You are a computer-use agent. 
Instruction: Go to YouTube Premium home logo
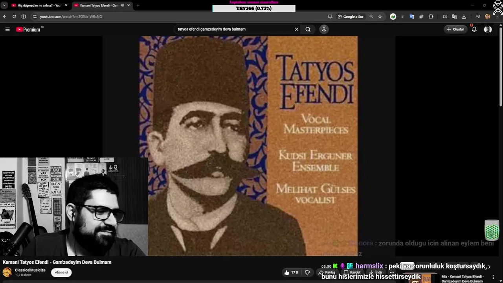tap(28, 29)
